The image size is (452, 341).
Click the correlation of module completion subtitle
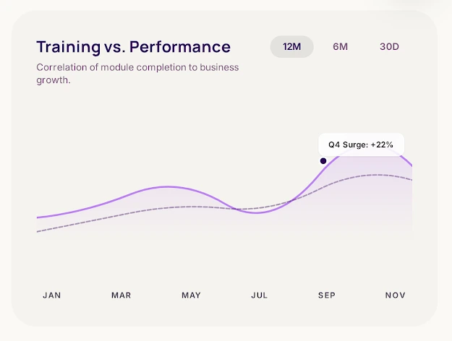point(137,73)
